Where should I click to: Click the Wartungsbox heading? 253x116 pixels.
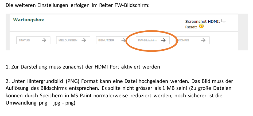coord(29,20)
